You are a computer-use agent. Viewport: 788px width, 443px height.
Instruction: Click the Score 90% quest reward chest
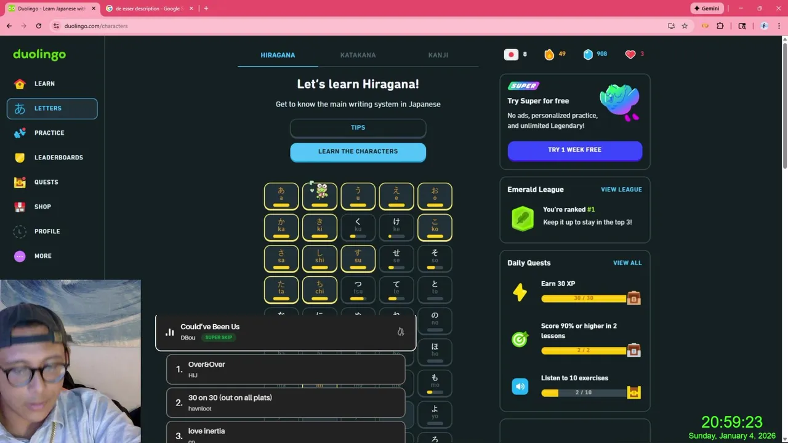[633, 350]
